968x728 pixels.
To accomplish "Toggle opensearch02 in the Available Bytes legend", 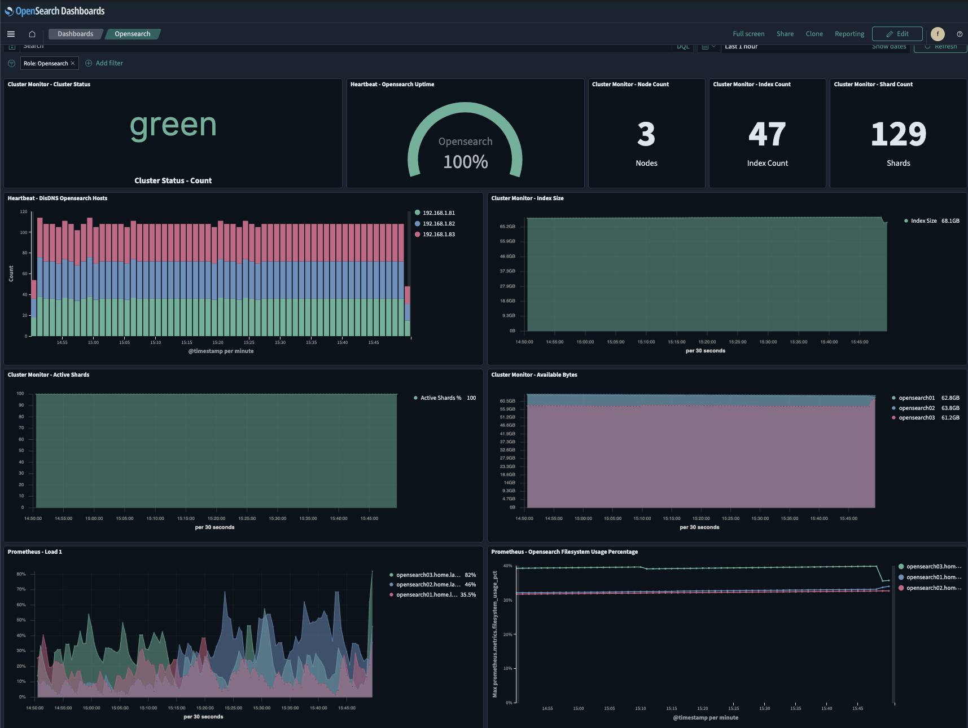I will pos(917,408).
